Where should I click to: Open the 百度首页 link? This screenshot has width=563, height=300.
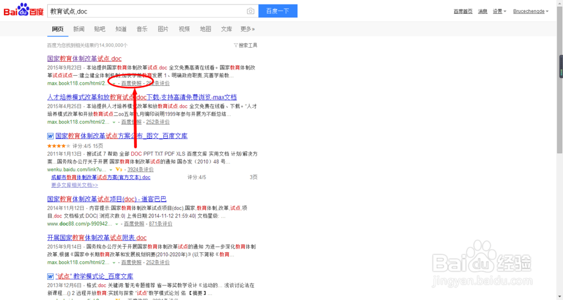click(x=463, y=11)
